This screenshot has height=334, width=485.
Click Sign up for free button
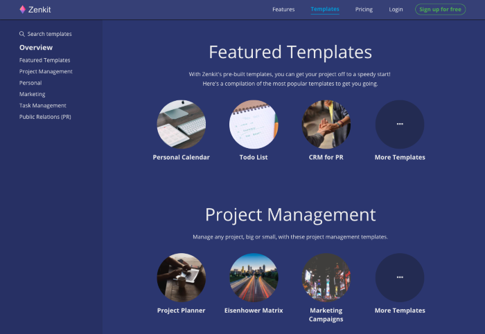tap(440, 9)
